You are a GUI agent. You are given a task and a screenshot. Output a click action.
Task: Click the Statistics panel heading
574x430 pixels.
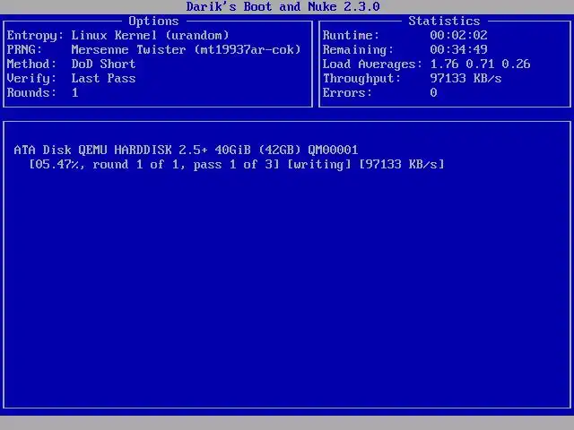pos(444,21)
